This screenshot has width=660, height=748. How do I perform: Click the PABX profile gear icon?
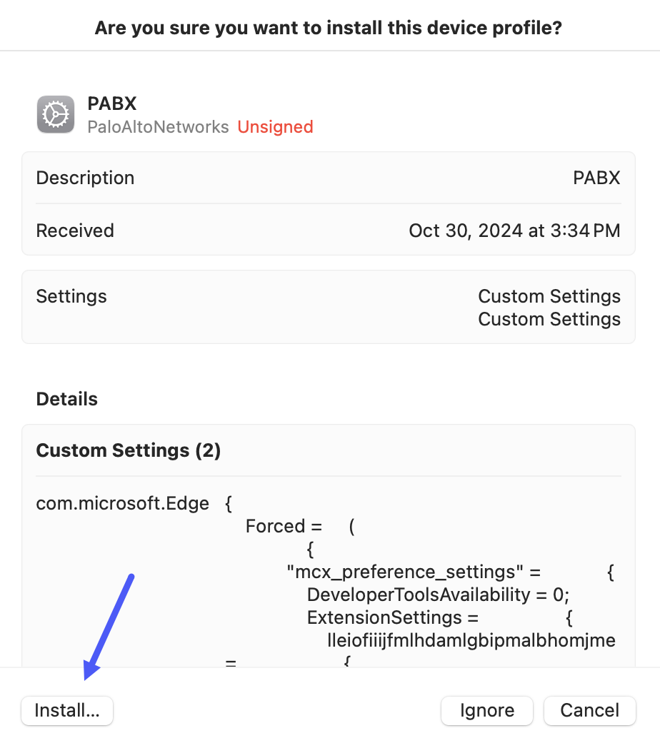[55, 114]
